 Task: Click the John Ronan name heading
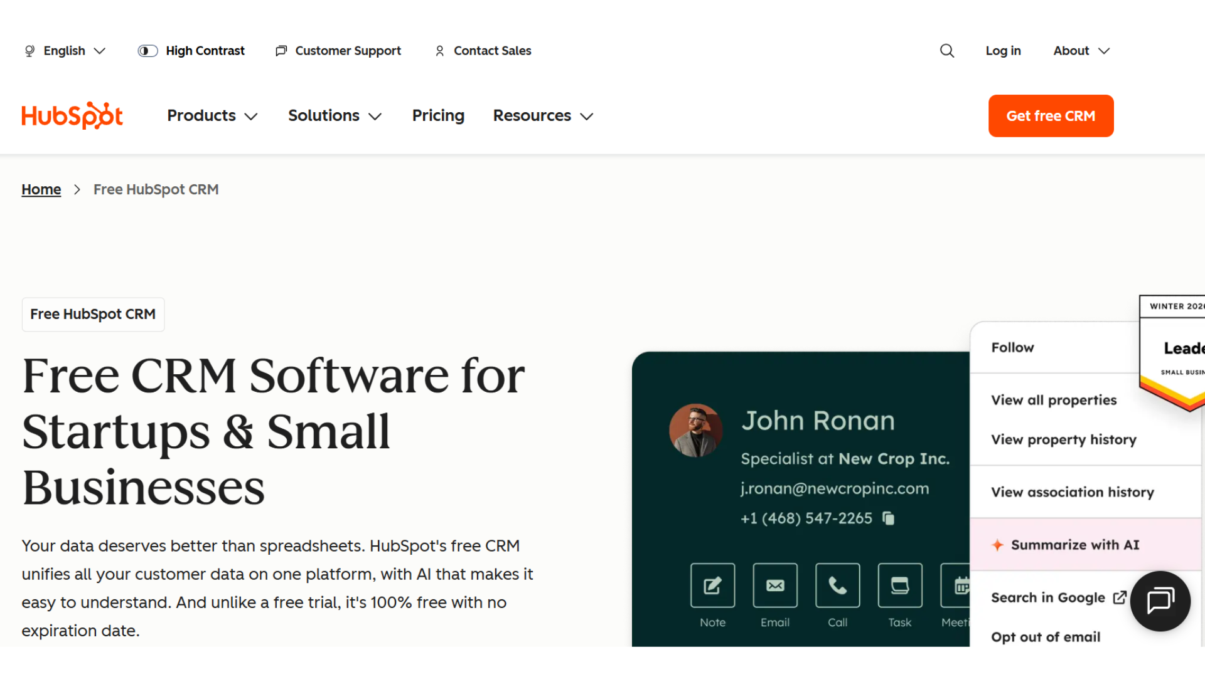point(818,421)
